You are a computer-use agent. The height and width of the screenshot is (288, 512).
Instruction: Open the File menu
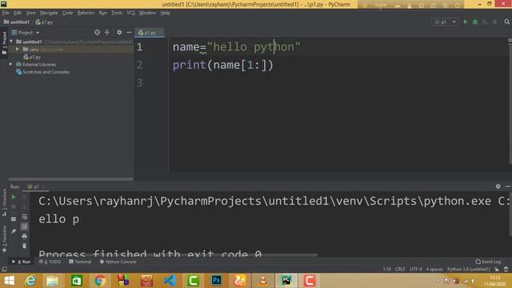[x=6, y=13]
